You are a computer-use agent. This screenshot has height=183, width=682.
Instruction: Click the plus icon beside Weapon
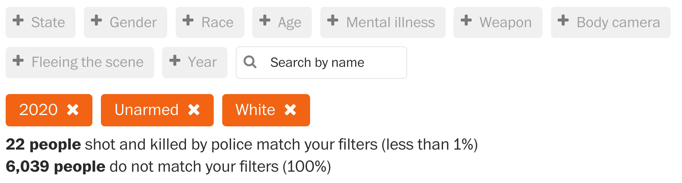coord(466,20)
